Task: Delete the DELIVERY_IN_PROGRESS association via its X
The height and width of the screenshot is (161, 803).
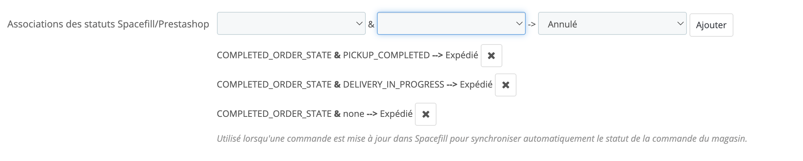Action: tap(505, 85)
